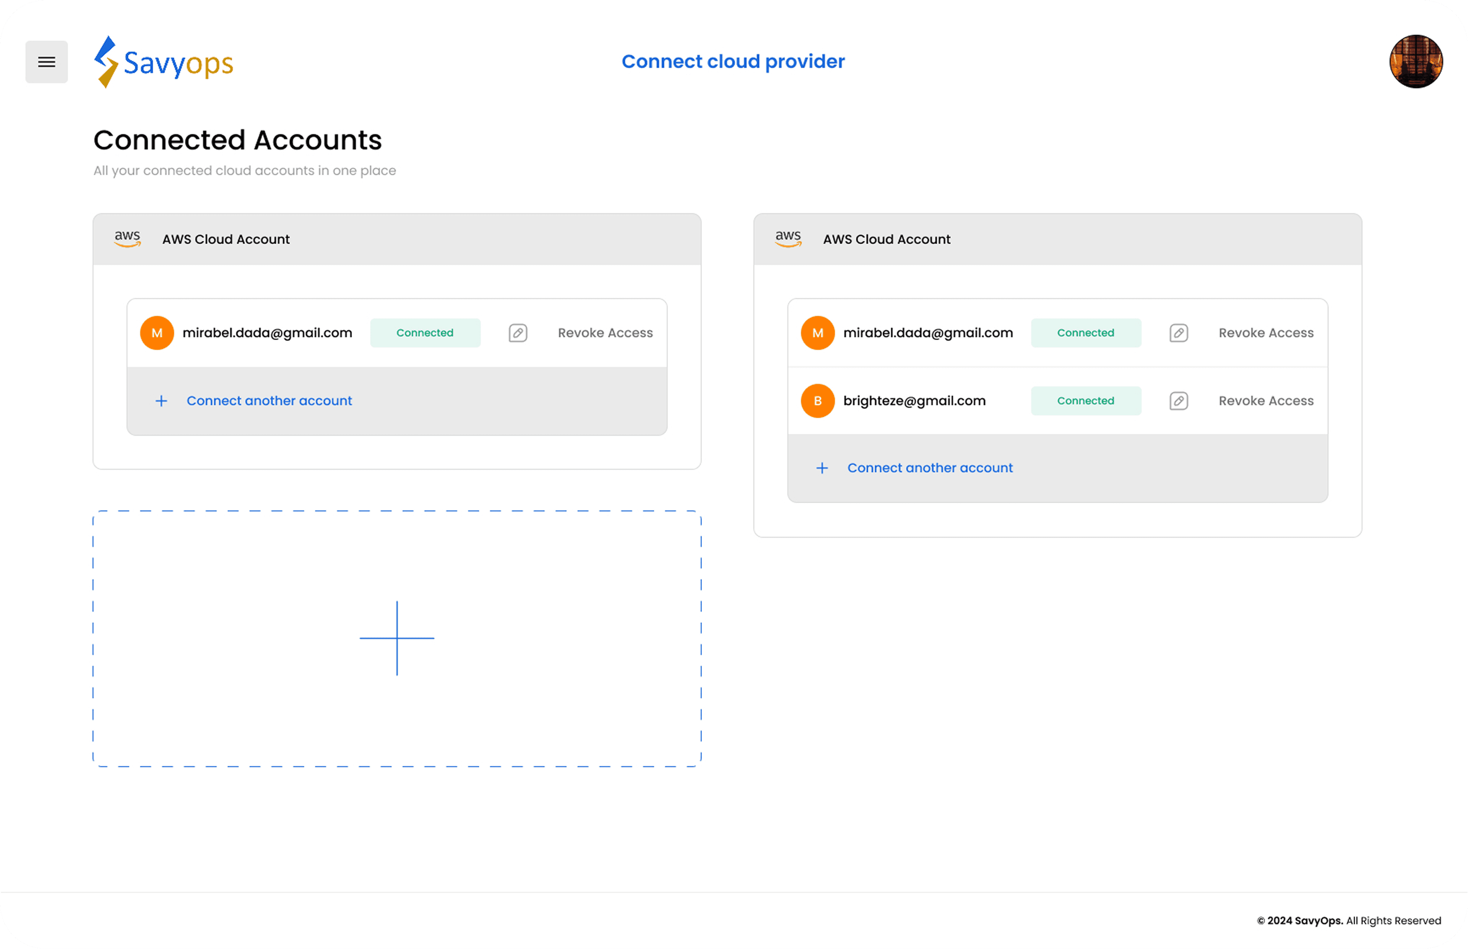
Task: Revoke Access for mirabel on the left card
Action: coord(605,333)
